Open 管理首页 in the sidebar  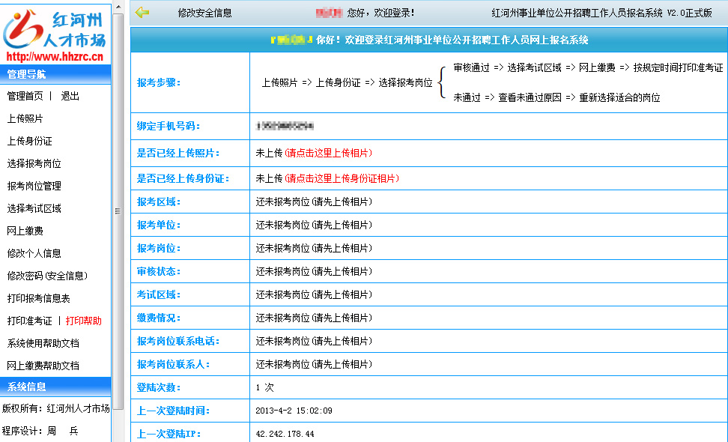25,96
